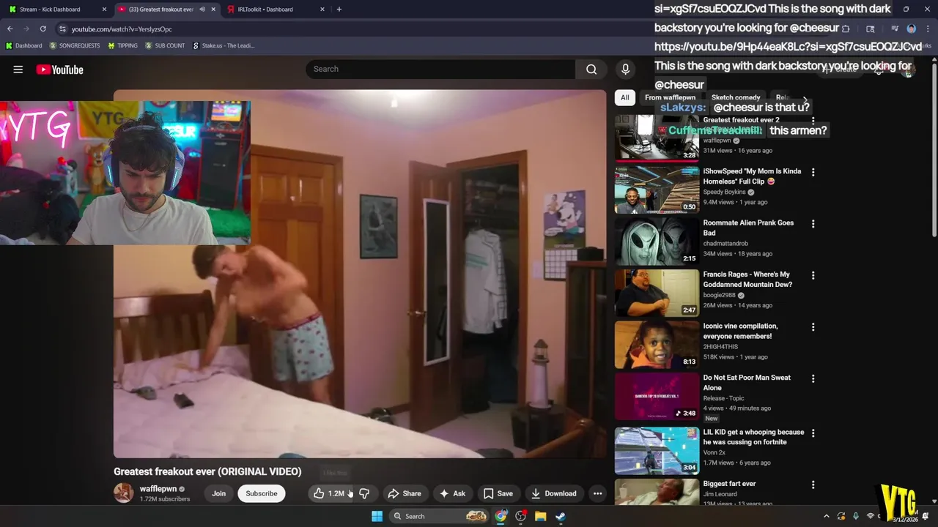Screen dimensions: 938x527
Task: Open options menu for Greatest freakout ever 2
Action: point(813,121)
